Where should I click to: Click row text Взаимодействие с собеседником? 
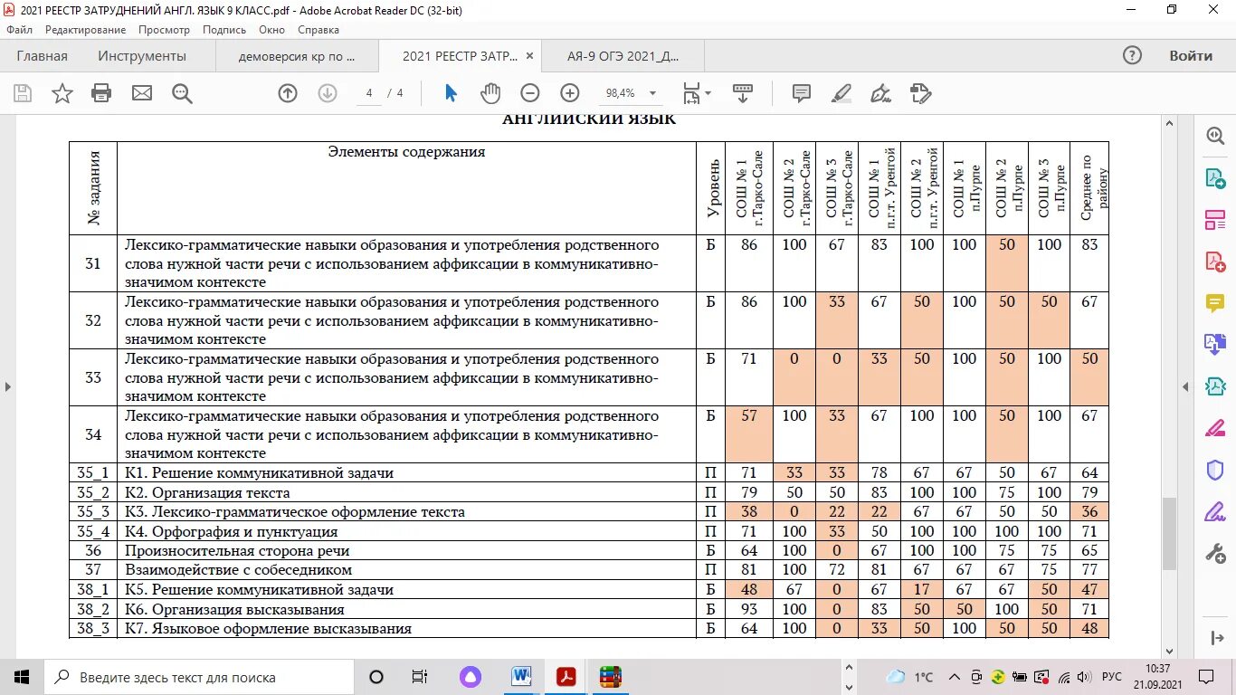(238, 570)
